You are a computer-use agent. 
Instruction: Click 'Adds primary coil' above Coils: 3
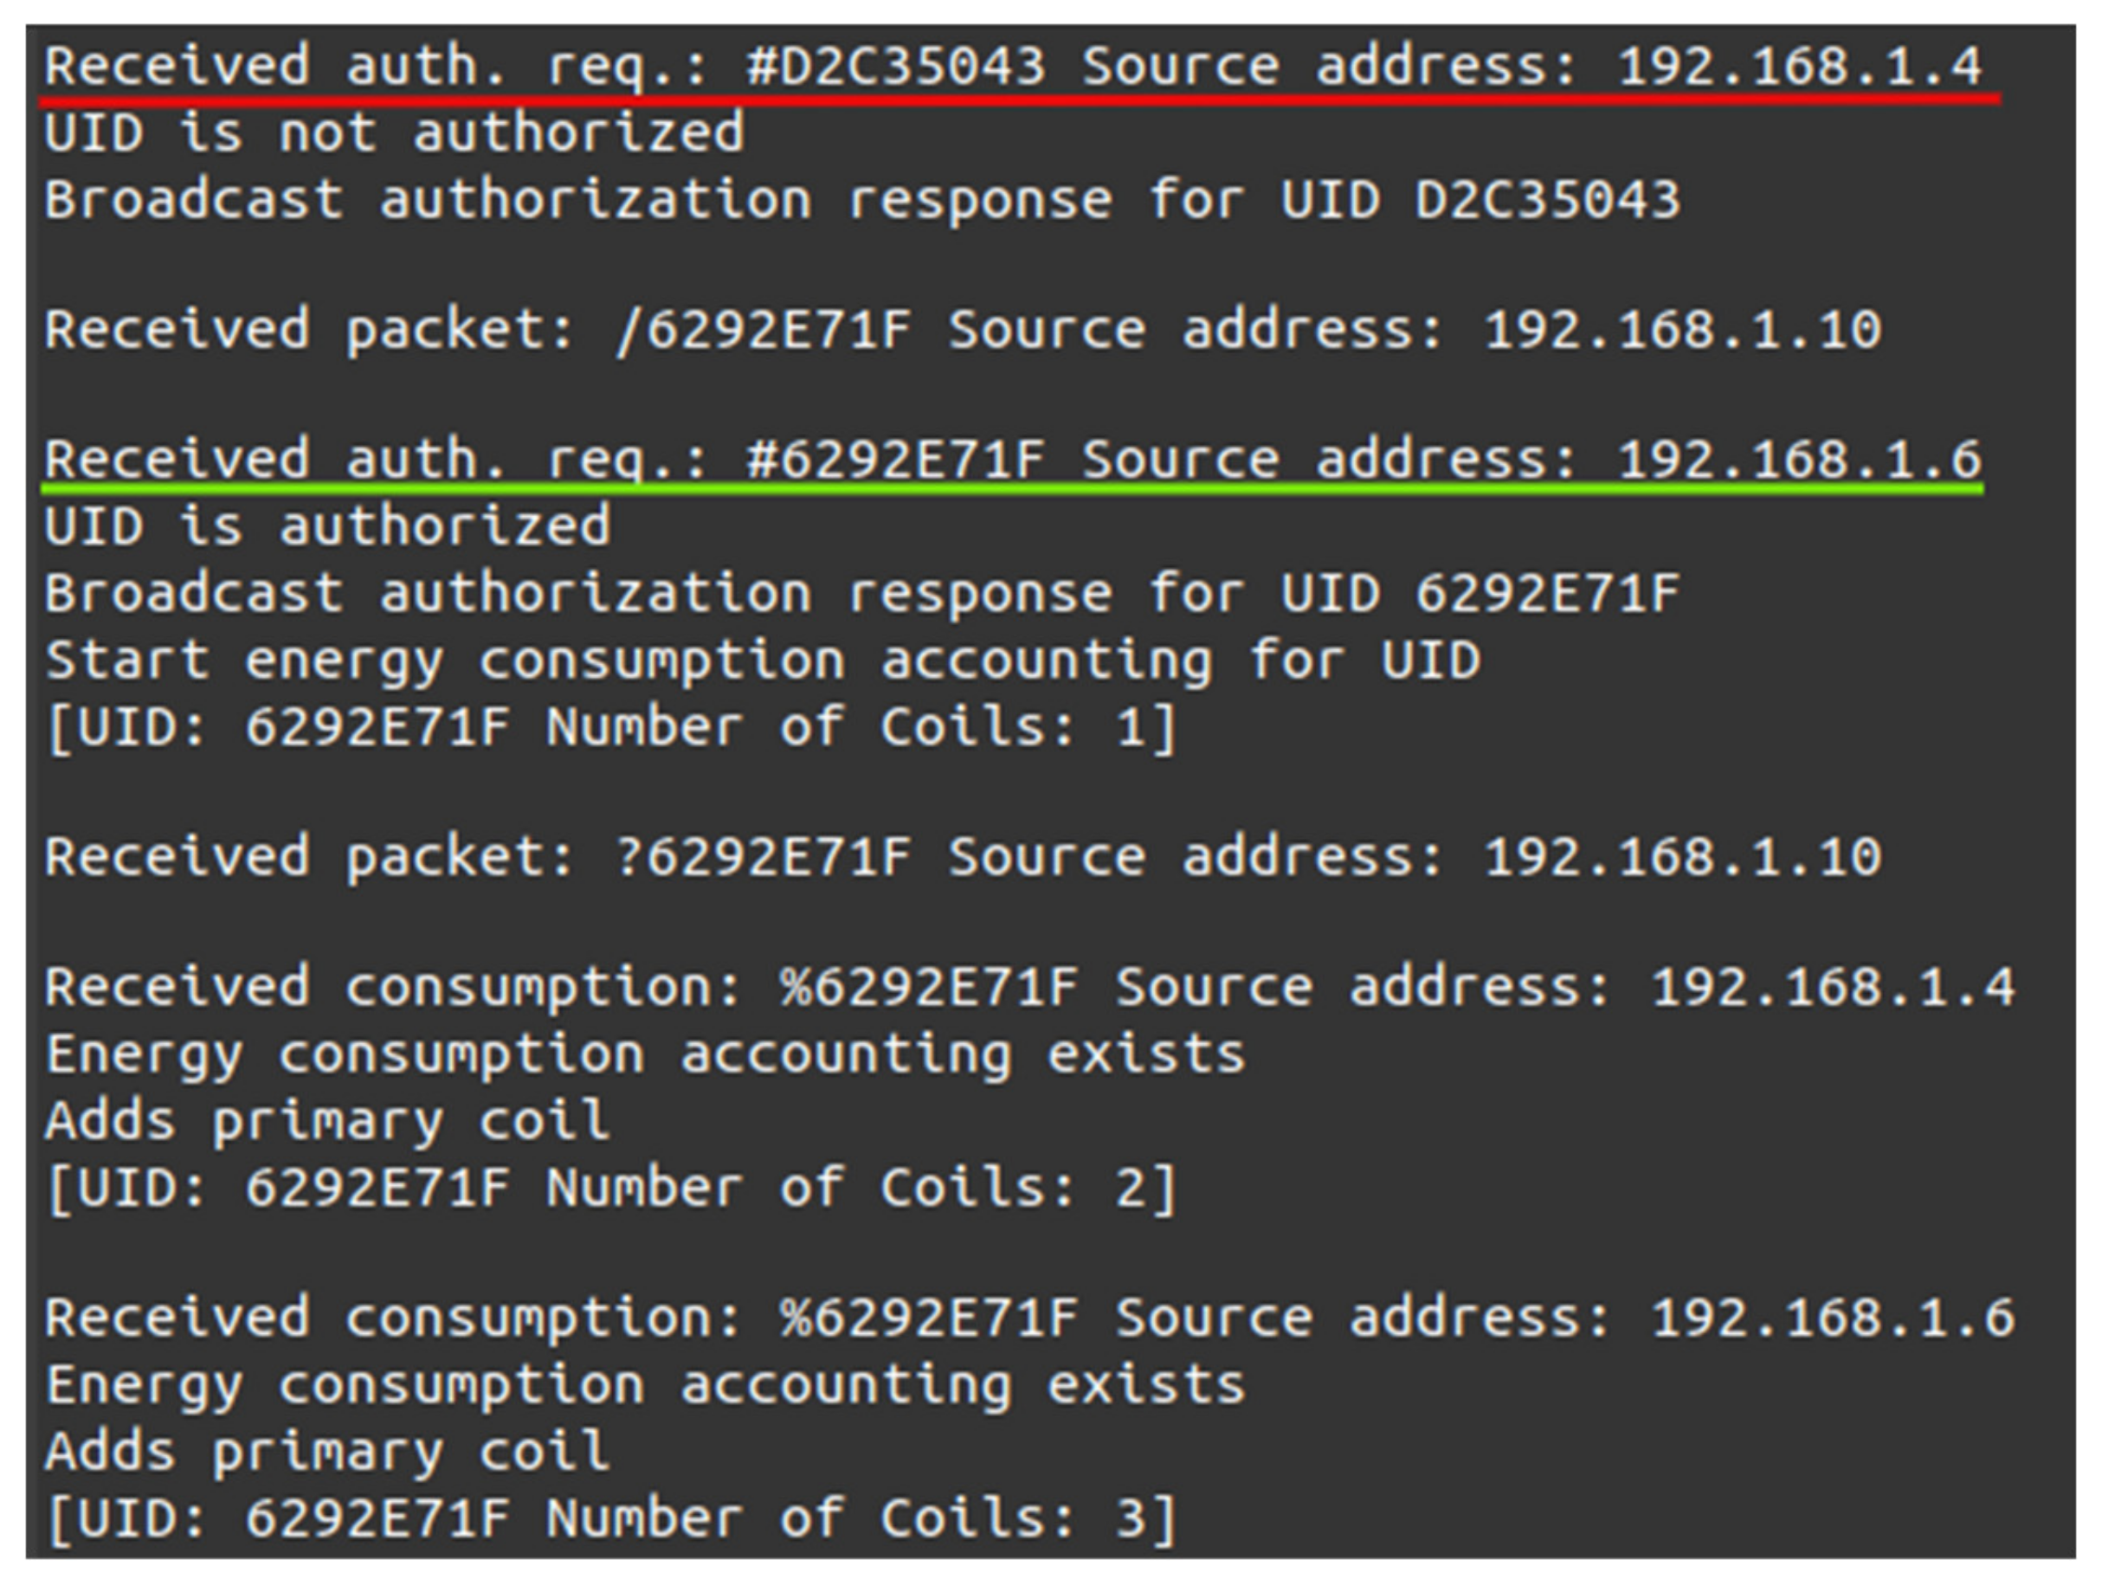click(x=328, y=1452)
